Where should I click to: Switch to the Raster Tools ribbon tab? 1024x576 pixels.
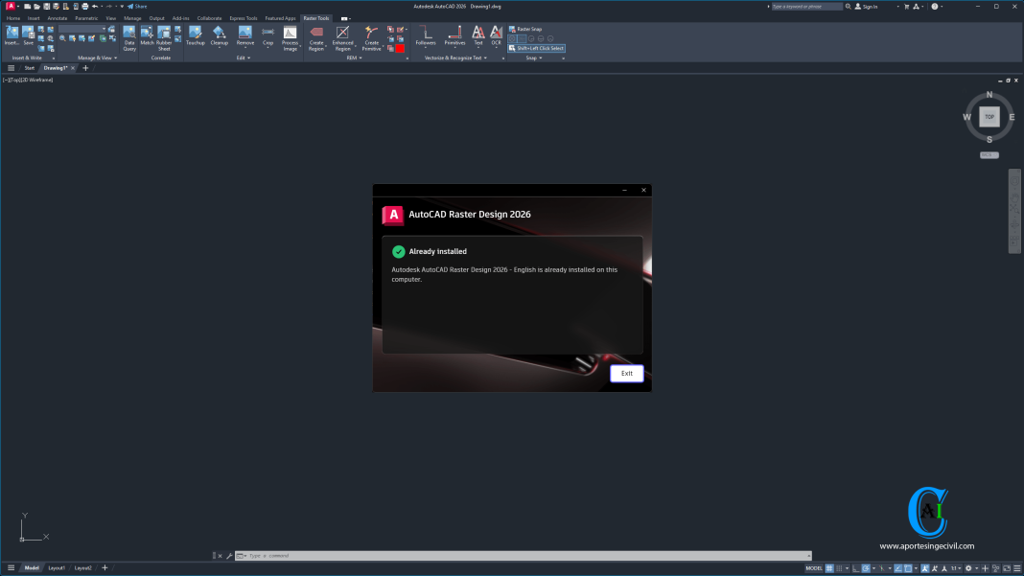[x=316, y=17]
